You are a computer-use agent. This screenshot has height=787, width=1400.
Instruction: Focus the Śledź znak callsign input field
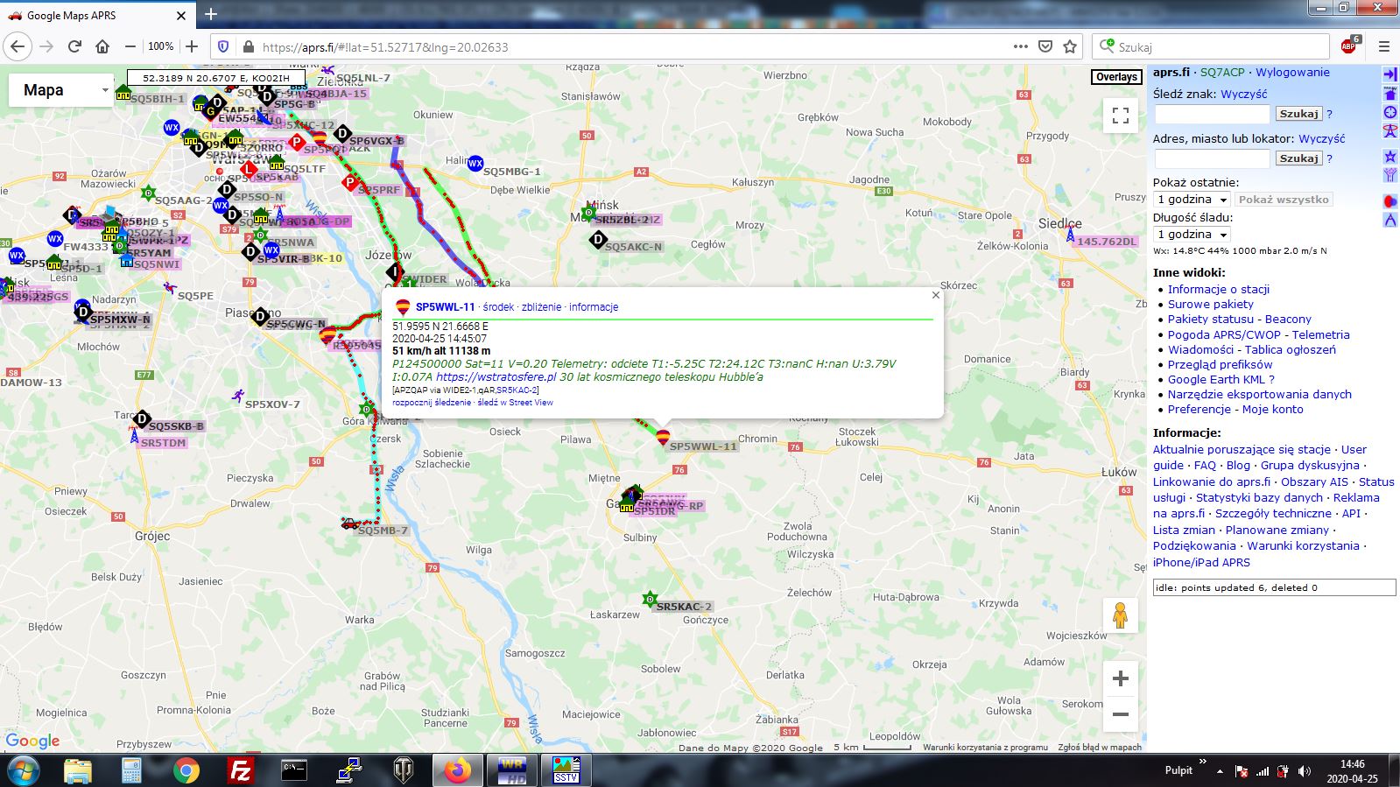1212,114
